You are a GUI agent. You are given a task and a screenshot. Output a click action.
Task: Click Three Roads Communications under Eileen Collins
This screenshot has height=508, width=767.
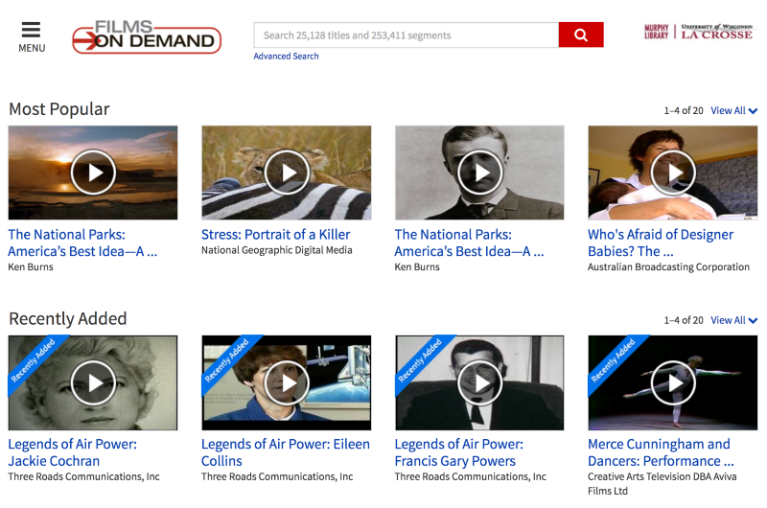pyautogui.click(x=277, y=476)
